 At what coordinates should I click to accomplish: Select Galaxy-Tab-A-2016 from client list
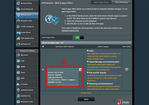(x=55, y=72)
